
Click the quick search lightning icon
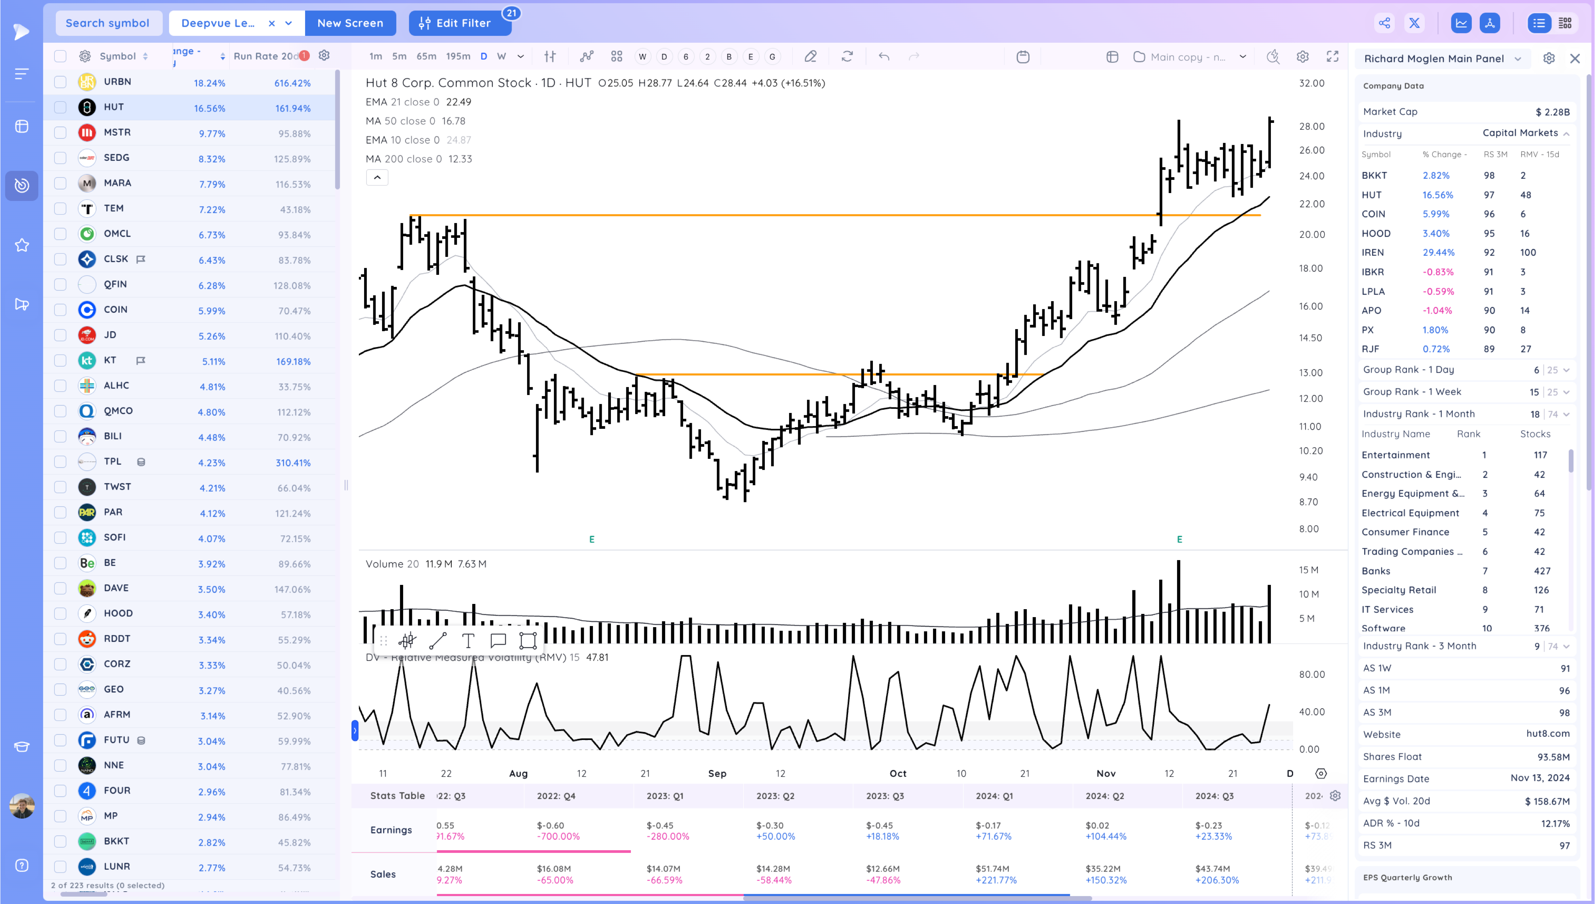click(x=1272, y=57)
